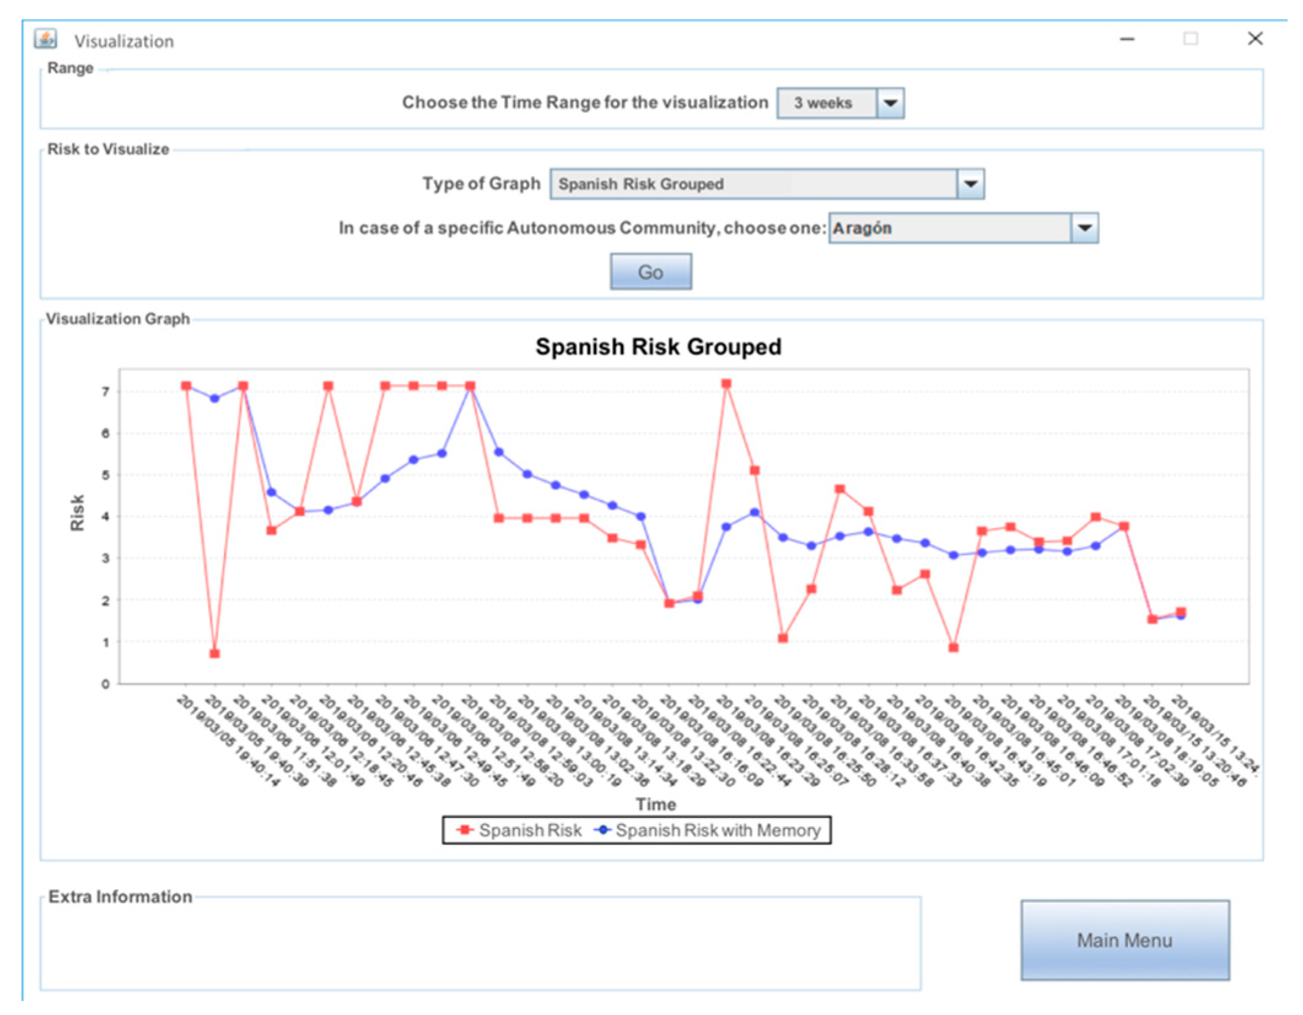The height and width of the screenshot is (1015, 1303).
Task: Expand the Type of Graph dropdown arrow
Action: (970, 184)
